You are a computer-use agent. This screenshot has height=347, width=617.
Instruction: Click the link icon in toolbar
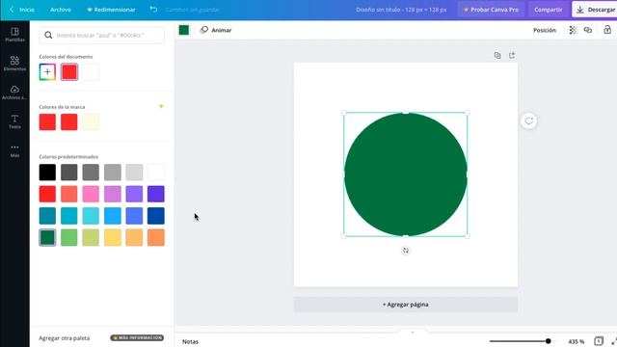588,30
